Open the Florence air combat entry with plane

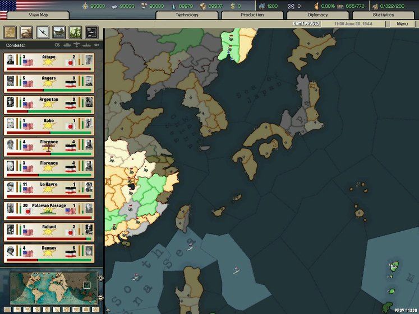pyautogui.click(x=49, y=147)
